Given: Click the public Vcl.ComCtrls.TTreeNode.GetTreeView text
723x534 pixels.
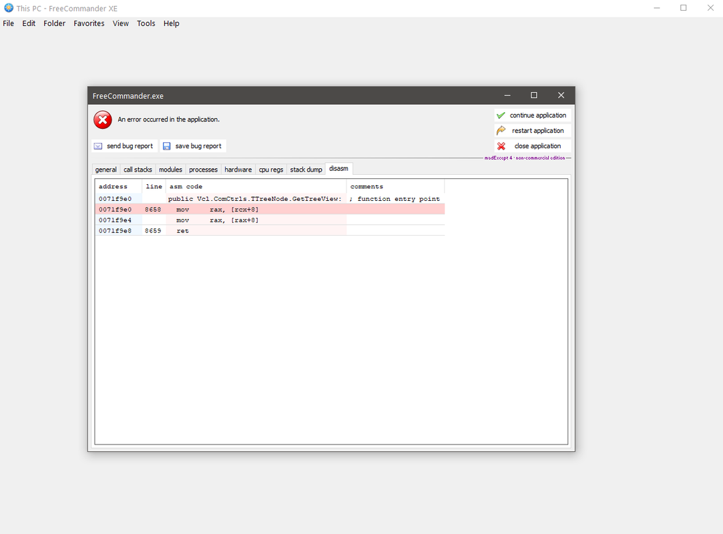Looking at the screenshot, I should [x=254, y=199].
